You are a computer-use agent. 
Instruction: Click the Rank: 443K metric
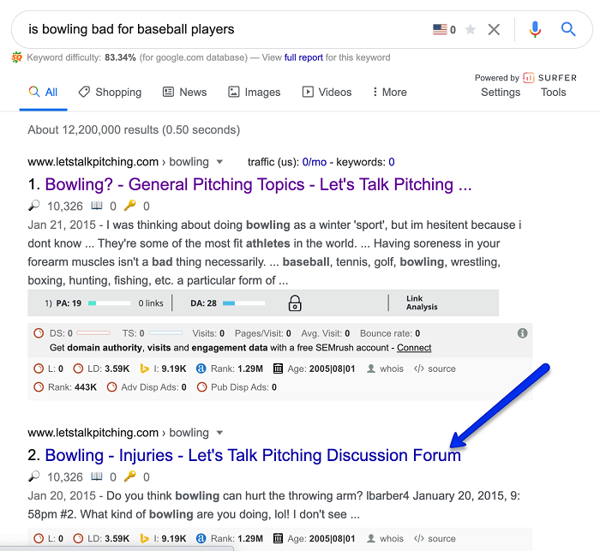pyautogui.click(x=65, y=387)
